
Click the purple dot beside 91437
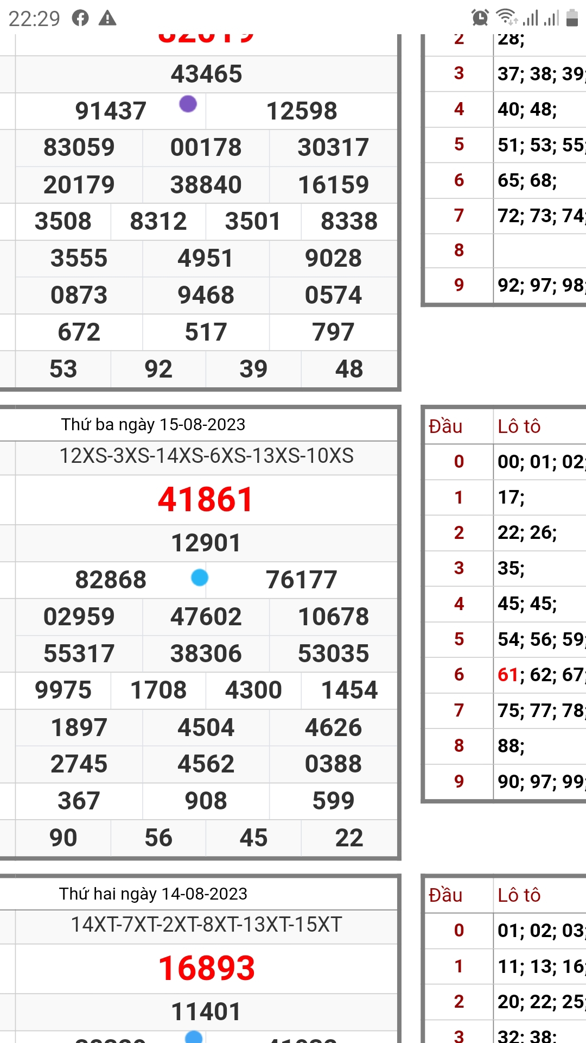pos(188,103)
